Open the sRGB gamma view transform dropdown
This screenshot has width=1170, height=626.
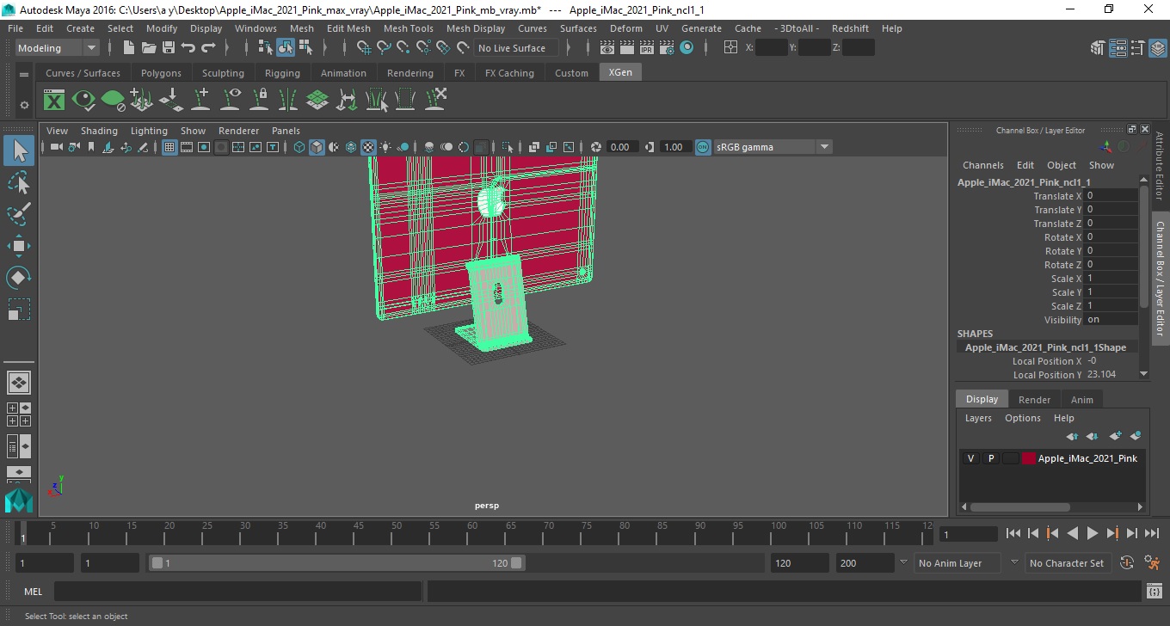click(x=773, y=147)
